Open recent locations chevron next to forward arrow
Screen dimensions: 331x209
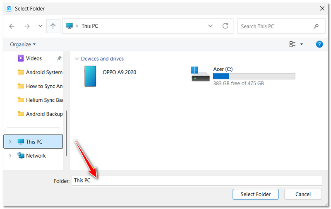pyautogui.click(x=40, y=26)
